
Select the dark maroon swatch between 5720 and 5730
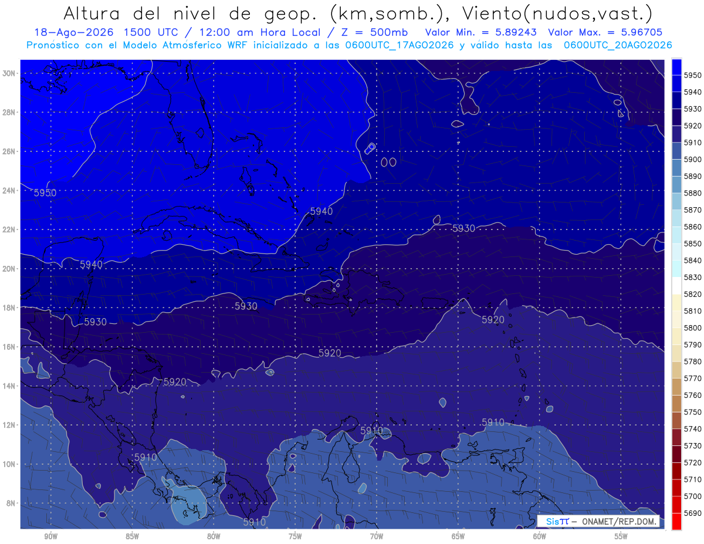tap(676, 454)
